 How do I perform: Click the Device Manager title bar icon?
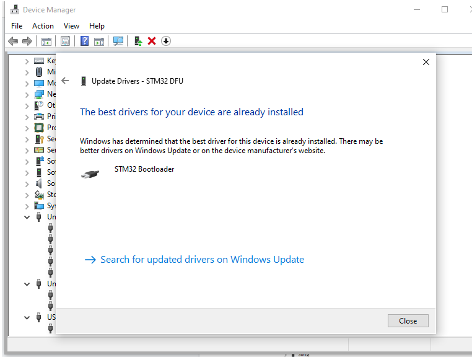[14, 10]
